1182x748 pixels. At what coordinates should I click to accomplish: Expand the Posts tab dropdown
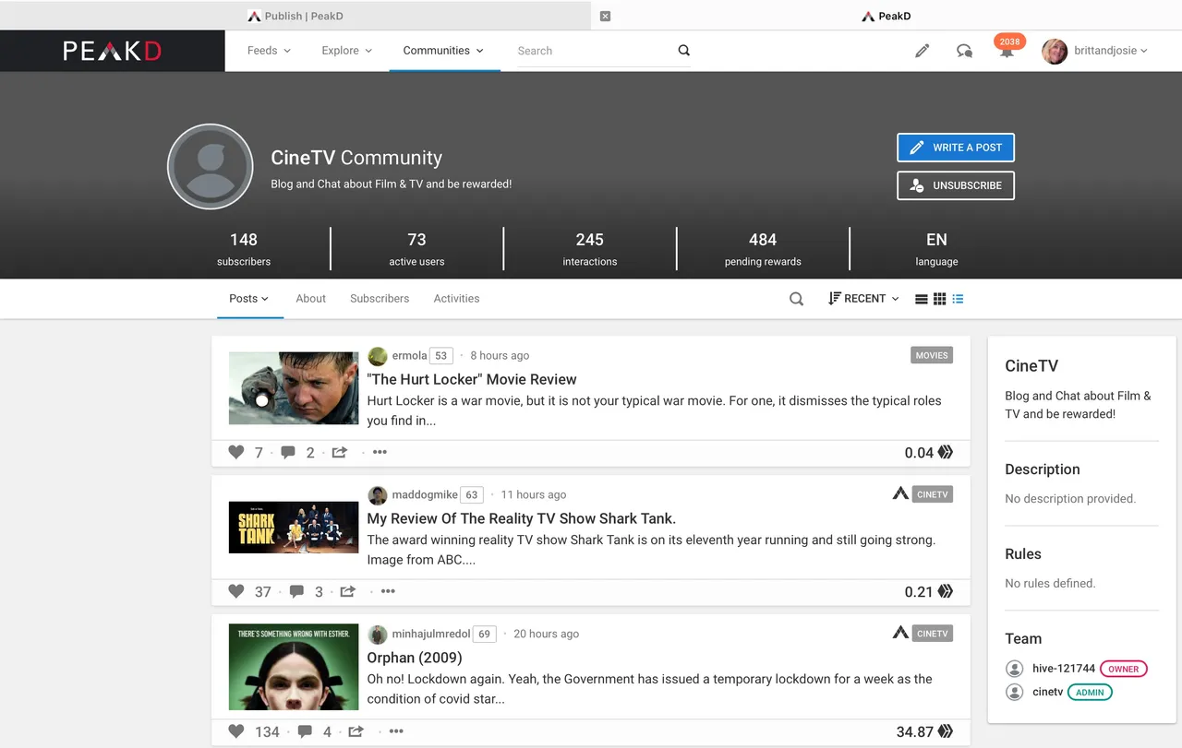pos(249,299)
